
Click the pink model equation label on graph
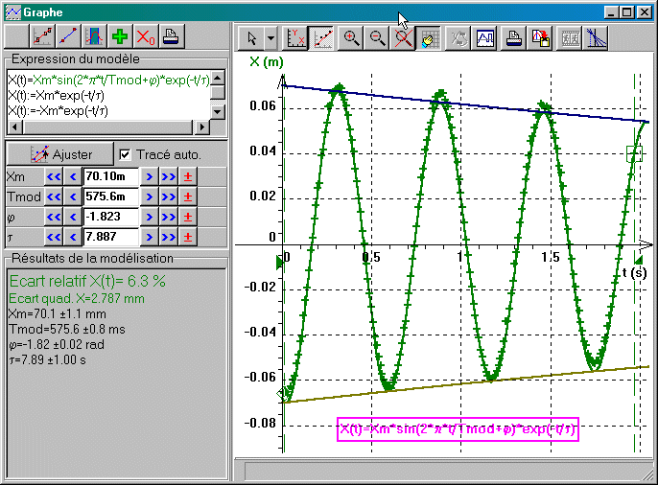click(x=458, y=430)
